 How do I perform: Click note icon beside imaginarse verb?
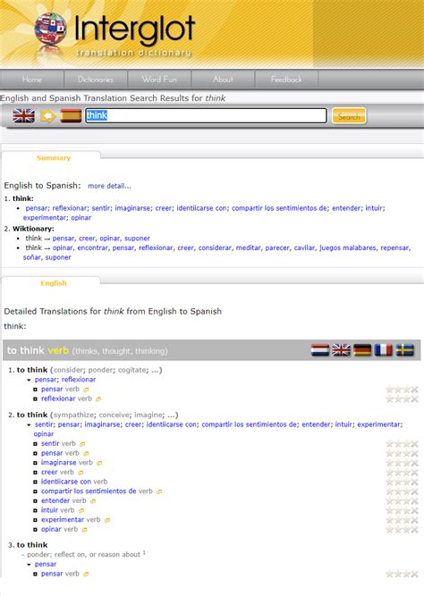pyautogui.click(x=99, y=463)
